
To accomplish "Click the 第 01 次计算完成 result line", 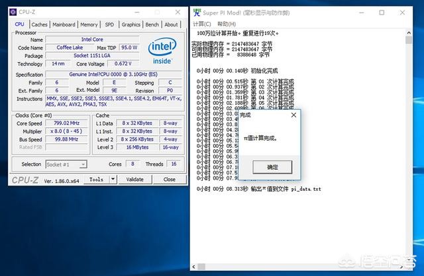I will (x=245, y=81).
